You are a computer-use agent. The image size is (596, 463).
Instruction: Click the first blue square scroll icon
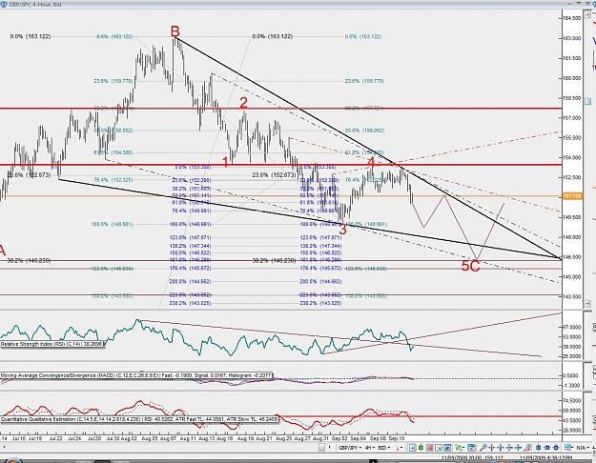click(x=538, y=448)
